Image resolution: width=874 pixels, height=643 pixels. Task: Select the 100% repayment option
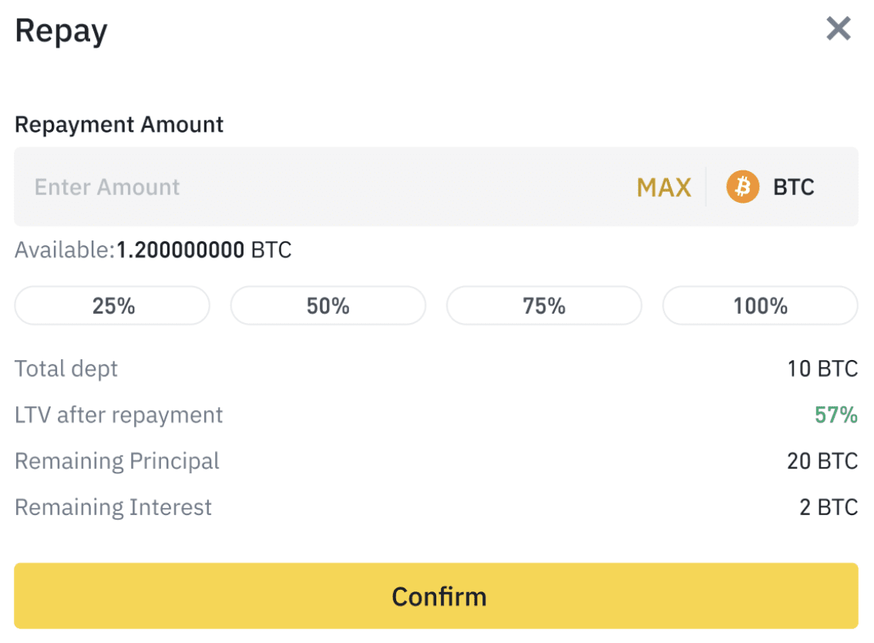click(x=760, y=305)
